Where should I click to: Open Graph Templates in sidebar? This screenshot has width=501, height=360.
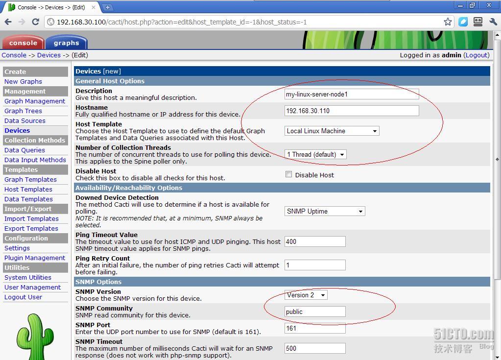(30, 180)
